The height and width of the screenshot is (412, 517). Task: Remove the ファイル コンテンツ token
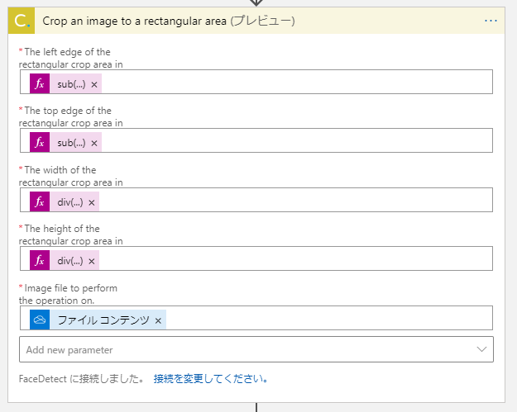pyautogui.click(x=158, y=320)
